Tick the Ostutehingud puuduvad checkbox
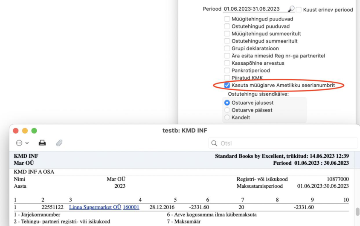 point(227,26)
